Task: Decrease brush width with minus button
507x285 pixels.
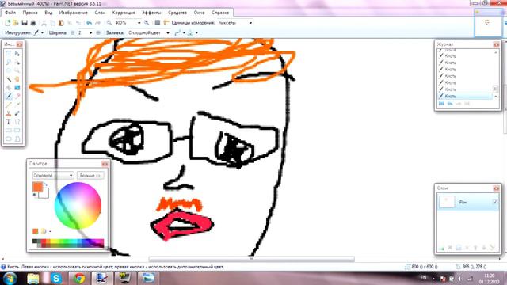Action: [72, 33]
